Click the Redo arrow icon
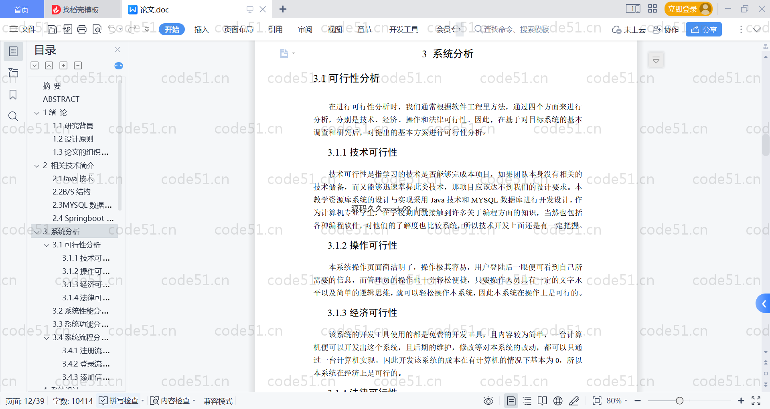This screenshot has width=770, height=409. pyautogui.click(x=132, y=29)
